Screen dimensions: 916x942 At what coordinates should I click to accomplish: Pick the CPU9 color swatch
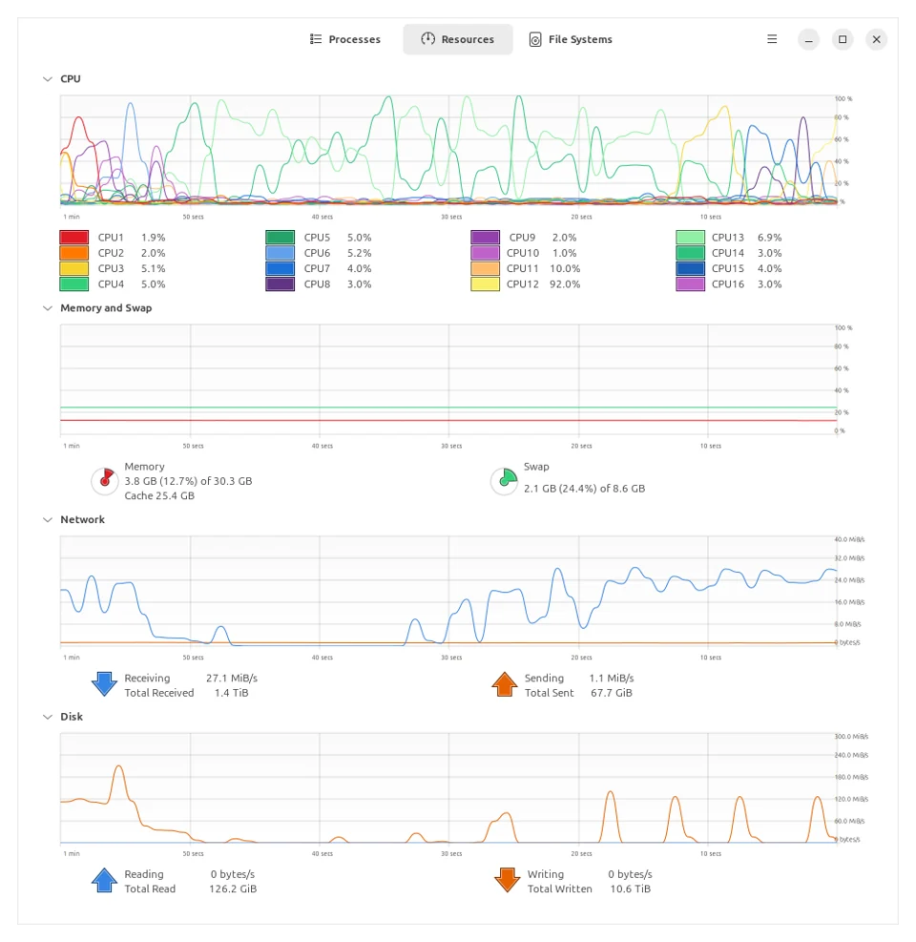(x=486, y=238)
